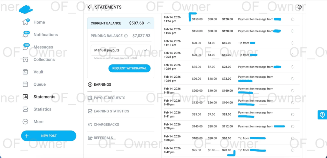Open the Manual payouts dropdown
Screen dimensions: 327x158
(120, 50)
